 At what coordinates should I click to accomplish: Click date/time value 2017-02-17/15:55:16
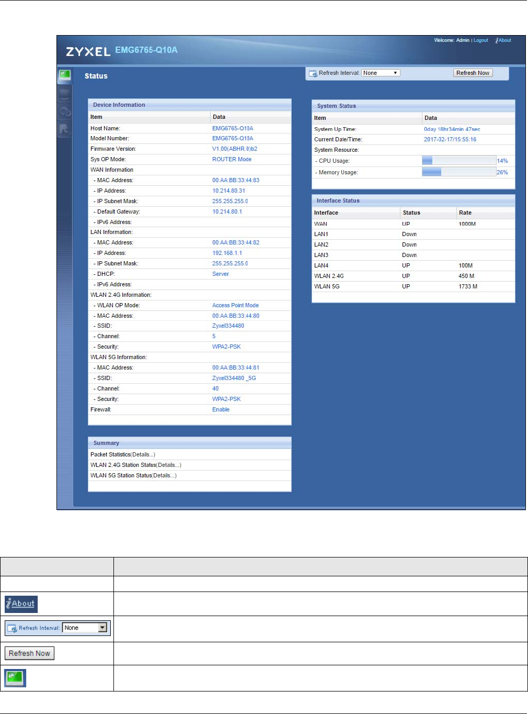pos(450,139)
